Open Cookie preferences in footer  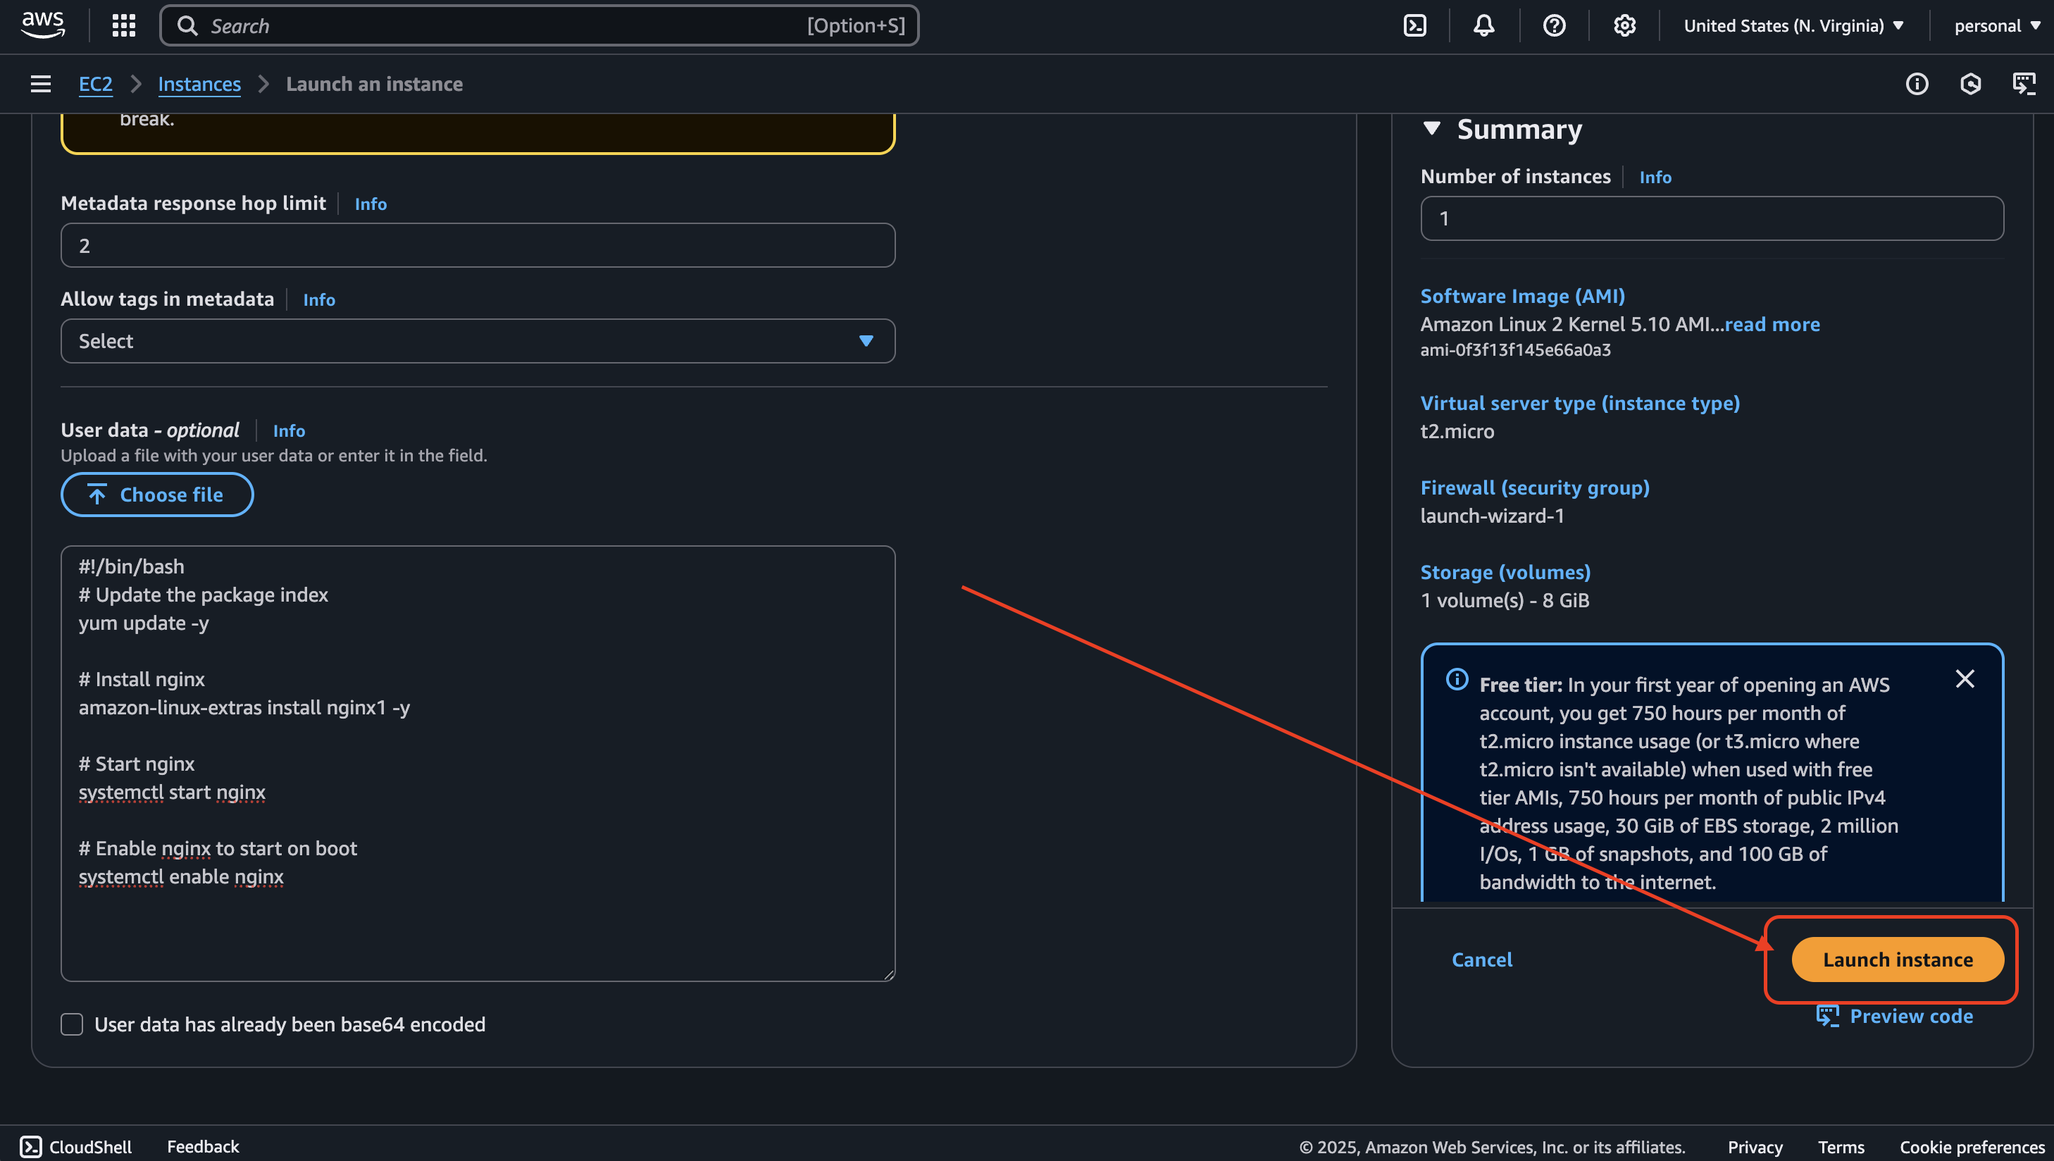(x=1971, y=1147)
